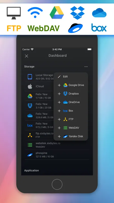Click the Box logo icon in the popup menu
Screen dimensions: 114x203
tap(65, 111)
